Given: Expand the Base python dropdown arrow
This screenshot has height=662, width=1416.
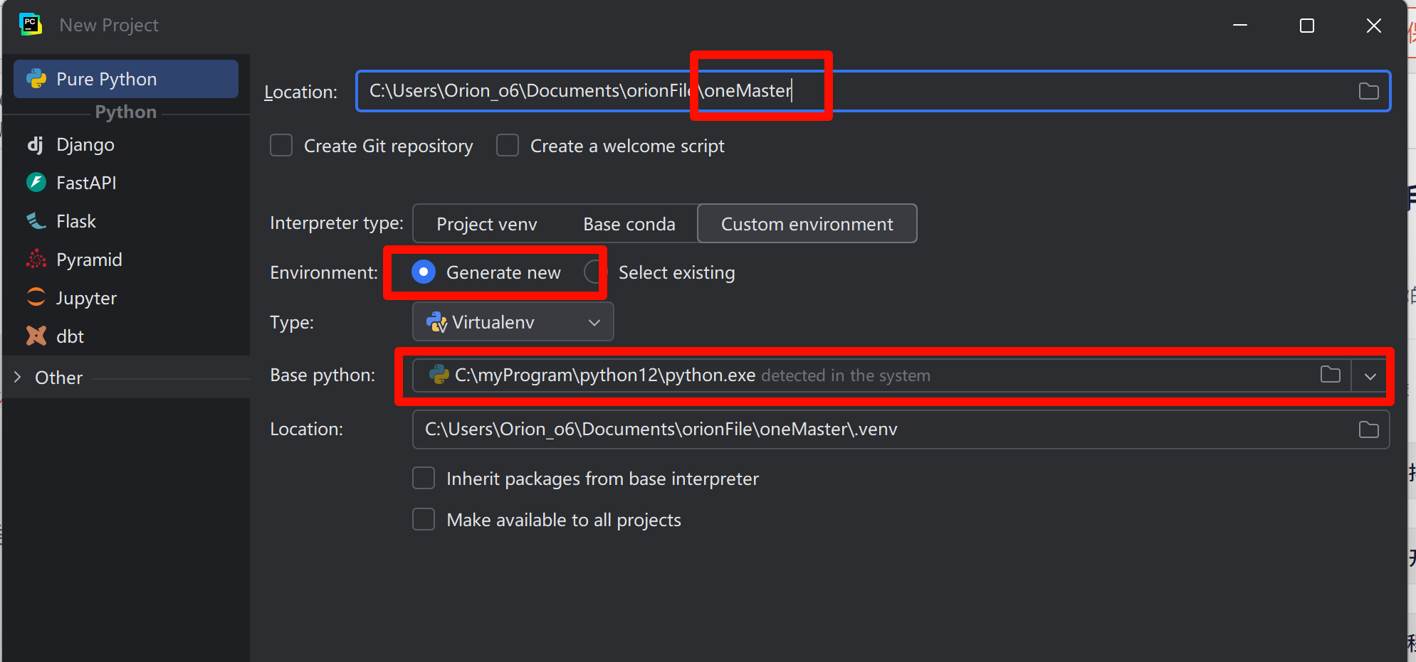Looking at the screenshot, I should [1370, 376].
